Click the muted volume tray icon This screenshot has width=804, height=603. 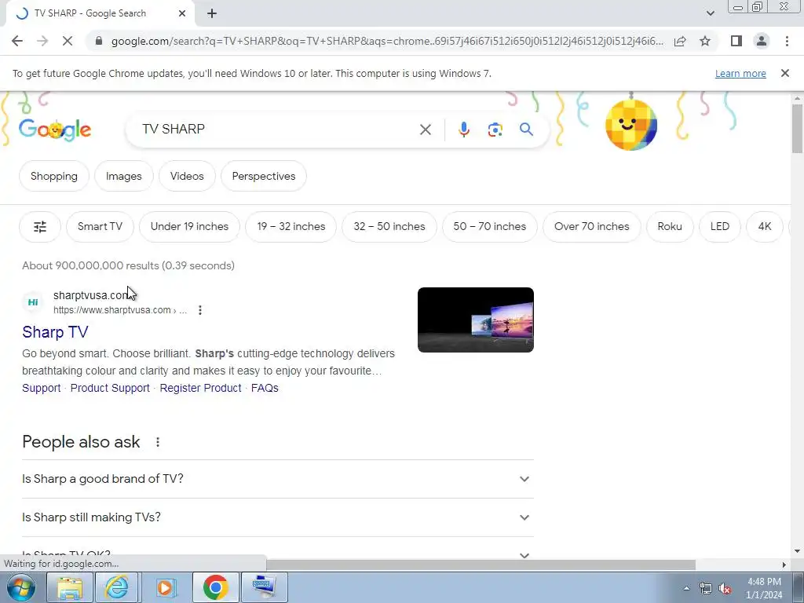tap(724, 588)
